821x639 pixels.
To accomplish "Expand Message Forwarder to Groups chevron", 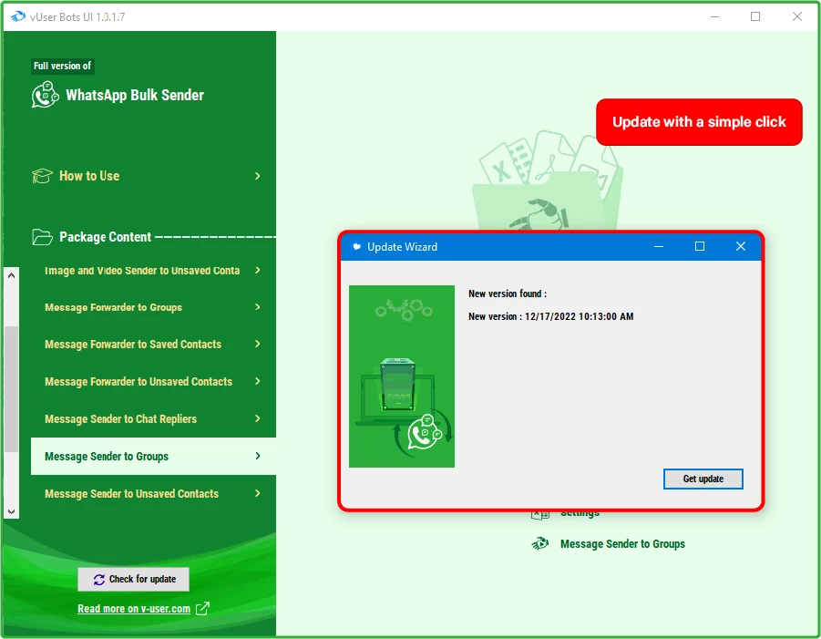I will tap(258, 307).
